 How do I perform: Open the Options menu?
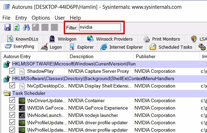tap(41, 18)
